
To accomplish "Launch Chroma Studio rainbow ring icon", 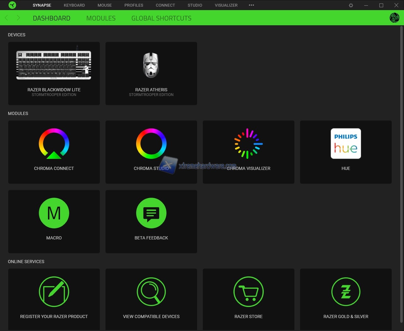I will 151,144.
